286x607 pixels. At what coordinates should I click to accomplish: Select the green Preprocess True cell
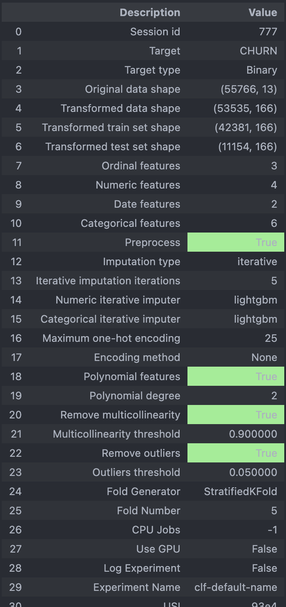point(236,243)
